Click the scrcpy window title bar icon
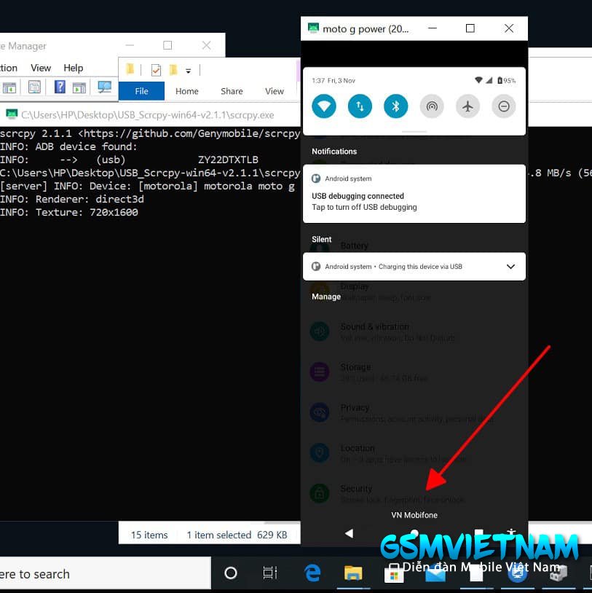The height and width of the screenshot is (593, 592). click(313, 28)
